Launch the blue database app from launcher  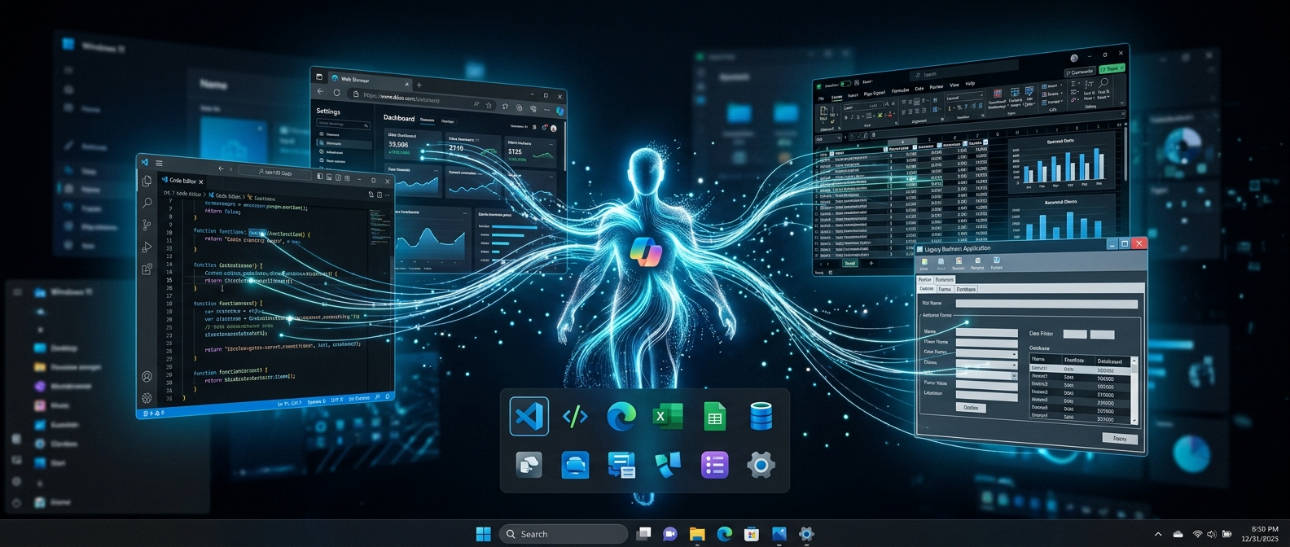point(761,417)
